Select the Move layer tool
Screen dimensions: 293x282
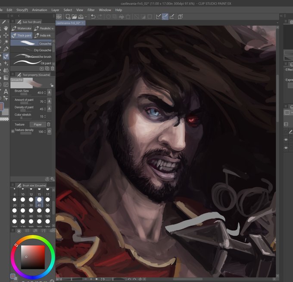pos(6,35)
